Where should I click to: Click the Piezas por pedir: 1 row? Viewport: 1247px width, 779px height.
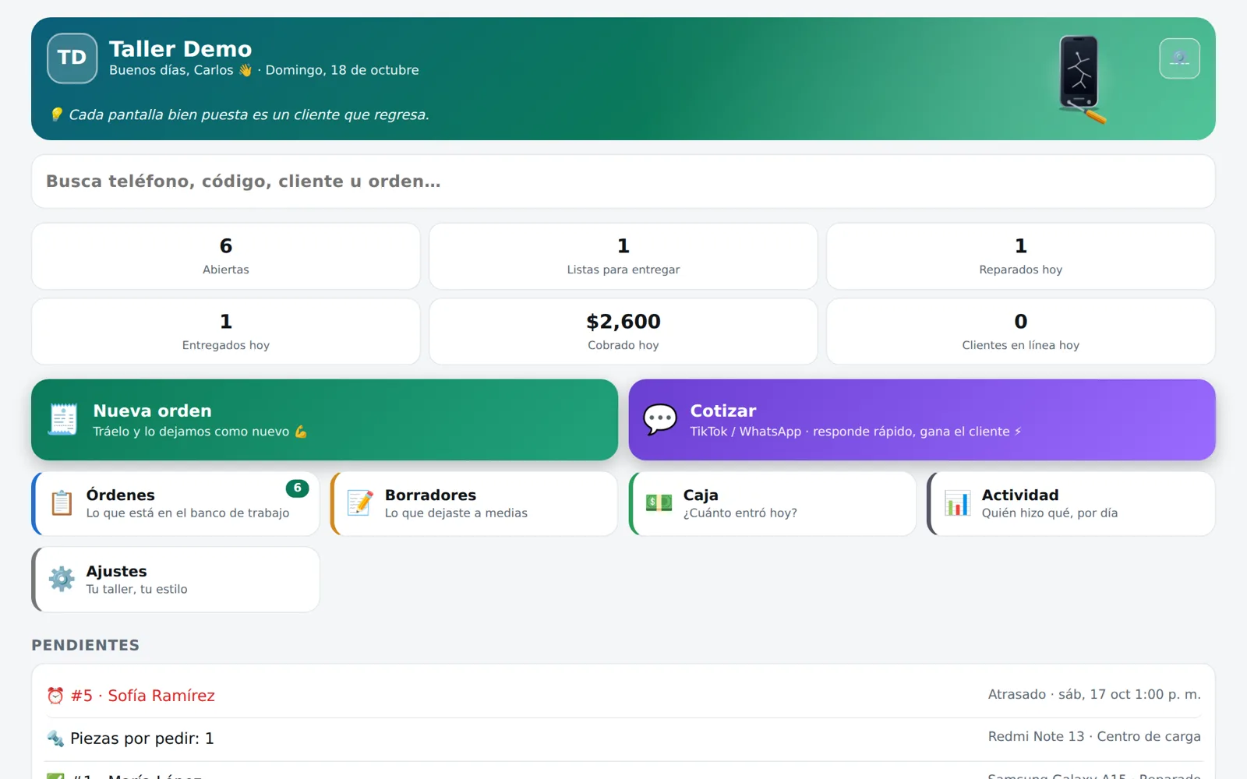tap(623, 738)
